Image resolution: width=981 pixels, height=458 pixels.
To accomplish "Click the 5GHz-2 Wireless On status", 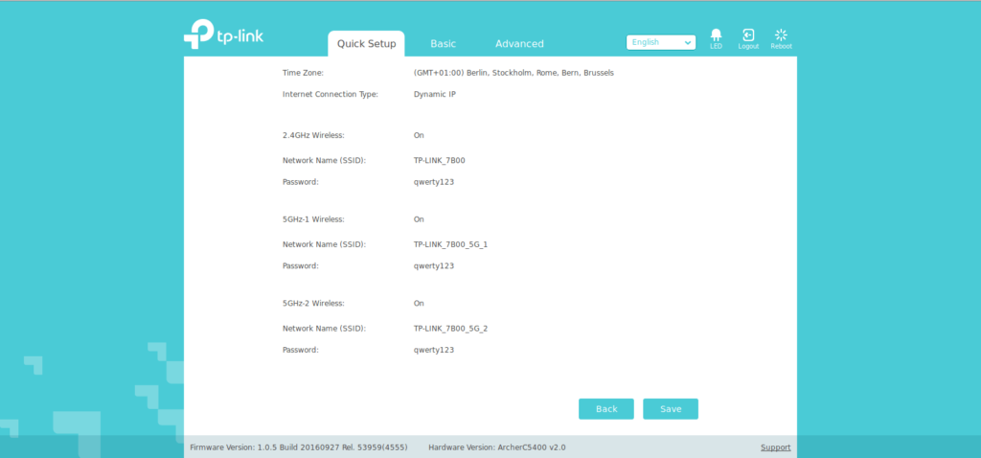I will pyautogui.click(x=419, y=304).
